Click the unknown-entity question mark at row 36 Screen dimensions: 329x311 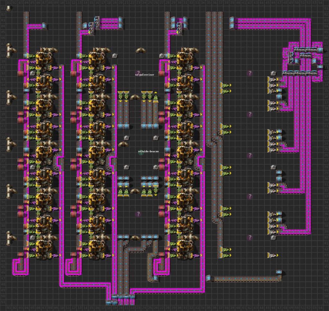pyautogui.click(x=138, y=214)
